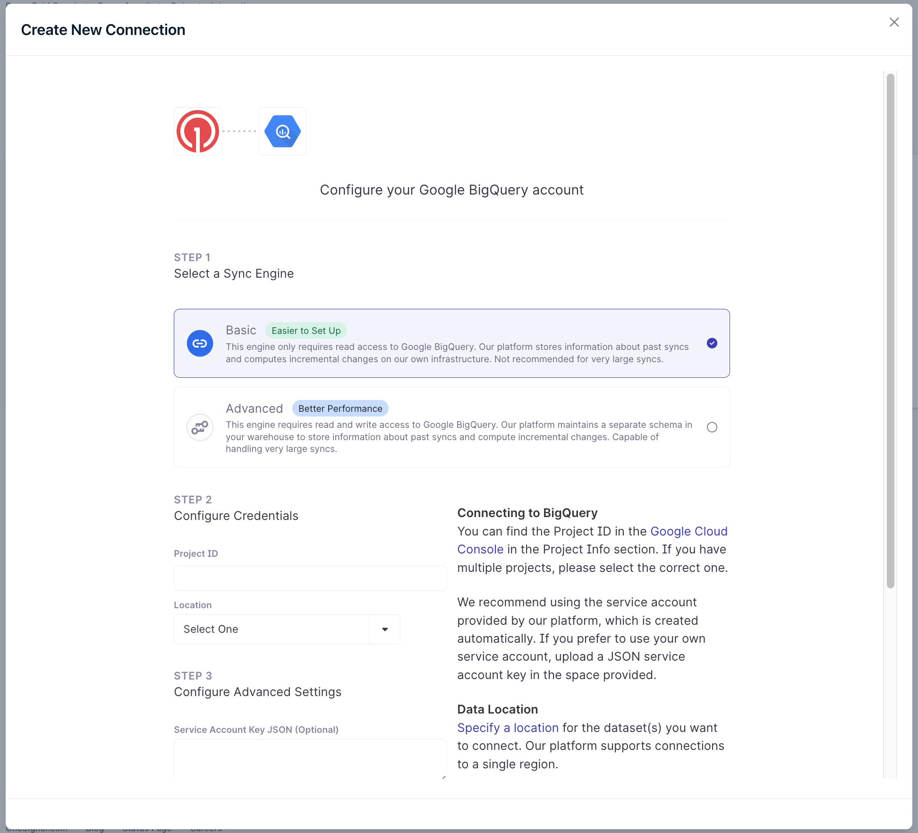Viewport: 918px width, 833px height.
Task: Select the Basic sync engine radio button
Action: click(712, 343)
